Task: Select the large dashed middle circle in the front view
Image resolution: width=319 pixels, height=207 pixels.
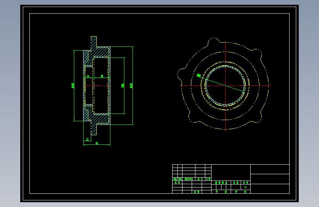Action: coord(225,86)
